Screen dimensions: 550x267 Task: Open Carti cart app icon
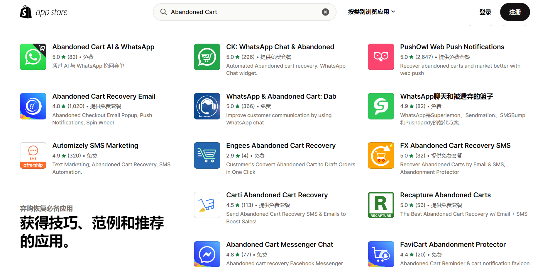(x=207, y=205)
